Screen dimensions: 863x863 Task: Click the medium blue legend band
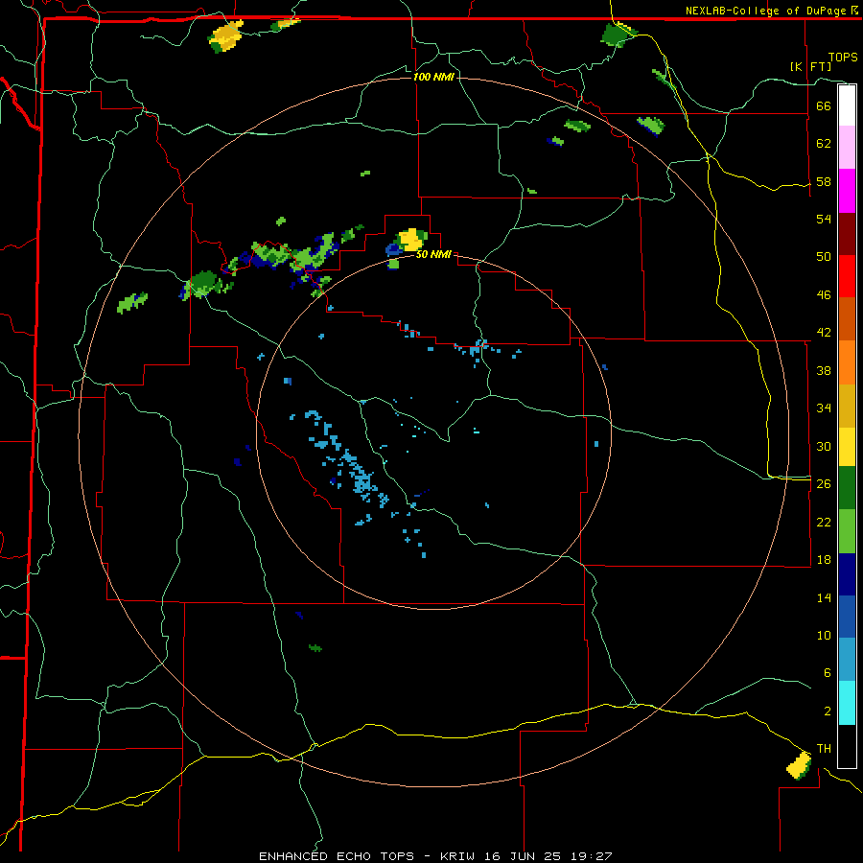(847, 617)
